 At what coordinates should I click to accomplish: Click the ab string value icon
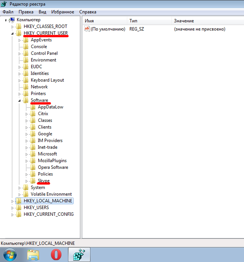click(87, 29)
